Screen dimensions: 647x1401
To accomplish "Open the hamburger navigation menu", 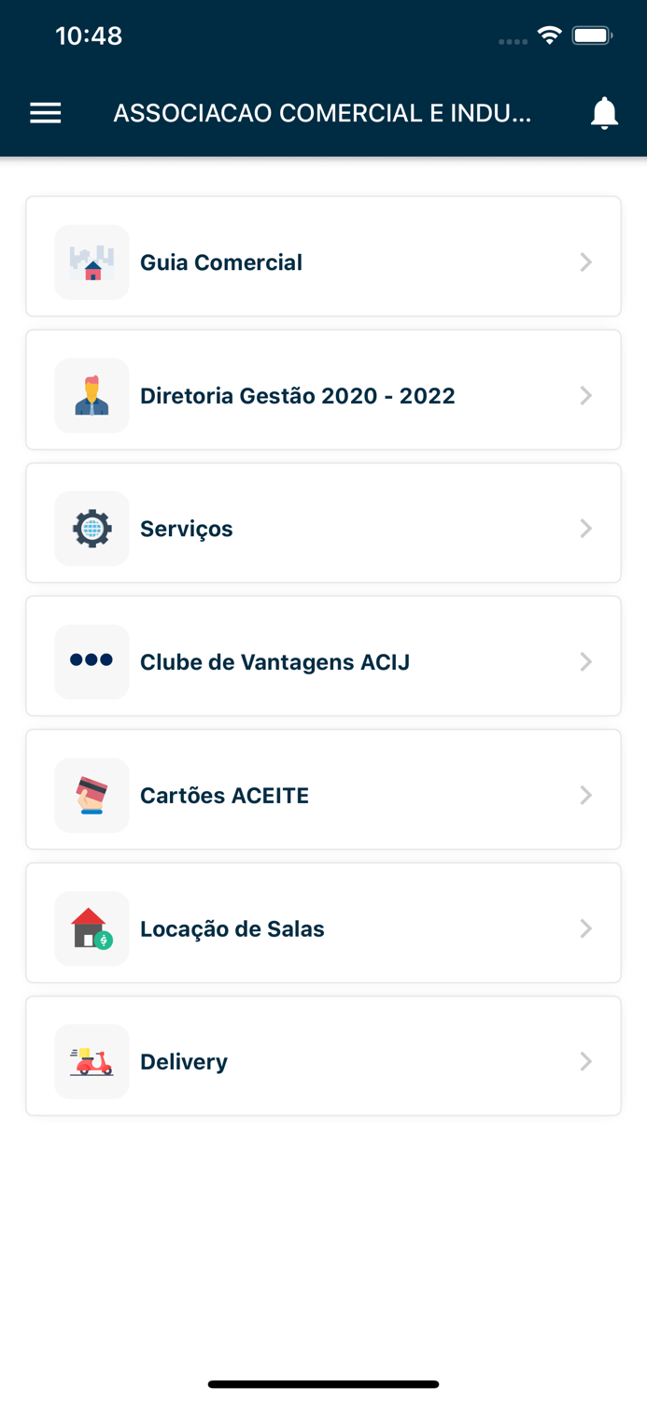I will [x=45, y=112].
